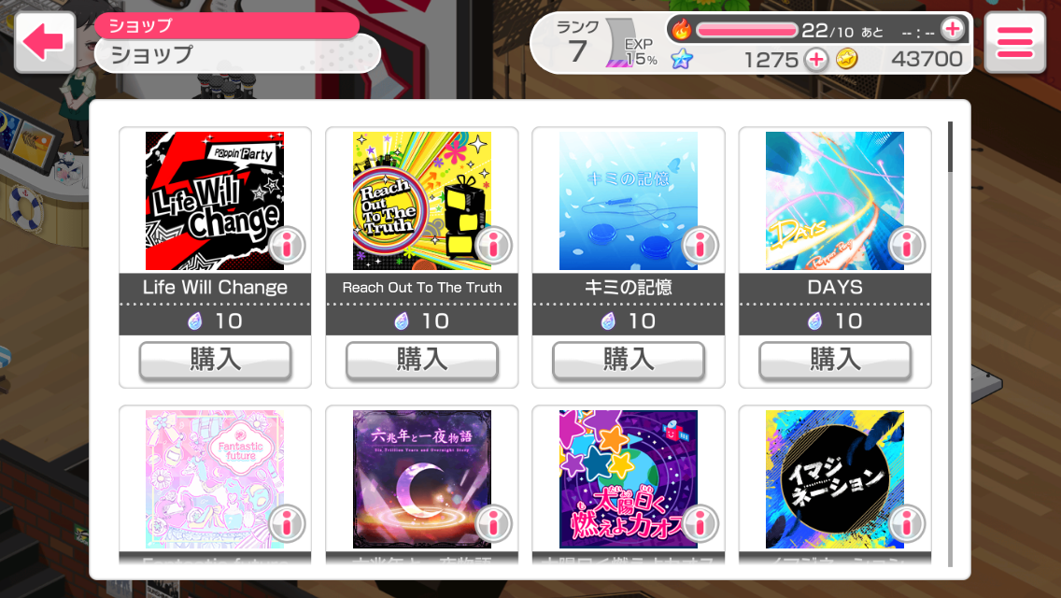
Task: Open the hamburger menu at top right
Action: [x=1015, y=42]
